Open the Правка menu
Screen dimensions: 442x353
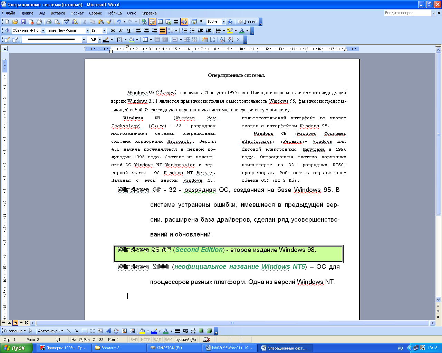27,13
